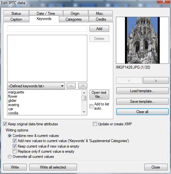Image resolution: width=171 pixels, height=174 pixels.
Task: Select 'glider' in the keywords list
Action: (x=12, y=101)
